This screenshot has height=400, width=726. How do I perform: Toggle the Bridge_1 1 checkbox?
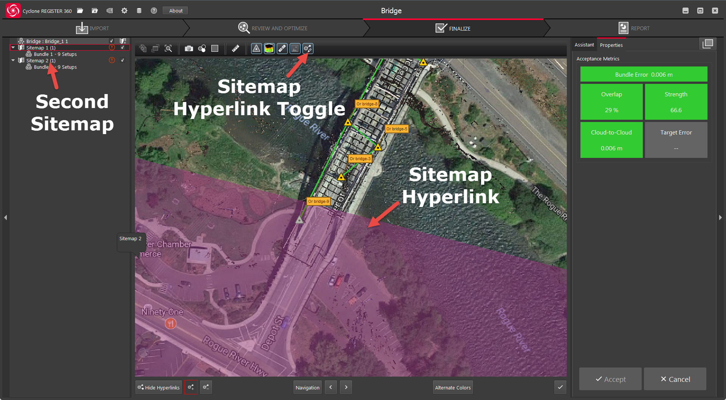[x=112, y=41]
